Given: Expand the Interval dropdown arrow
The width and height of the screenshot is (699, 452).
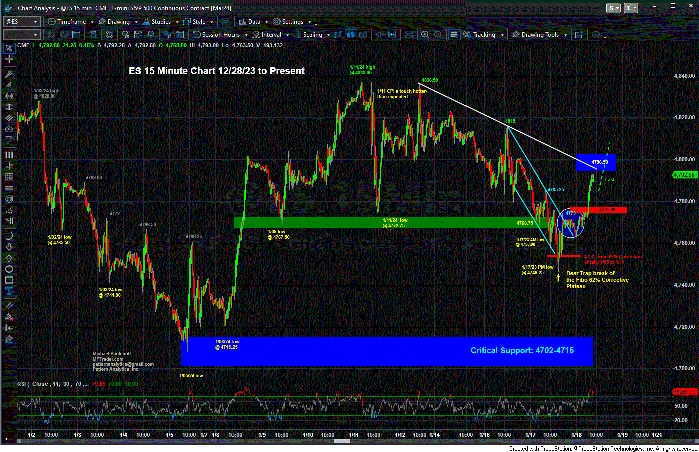Looking at the screenshot, I should point(287,35).
